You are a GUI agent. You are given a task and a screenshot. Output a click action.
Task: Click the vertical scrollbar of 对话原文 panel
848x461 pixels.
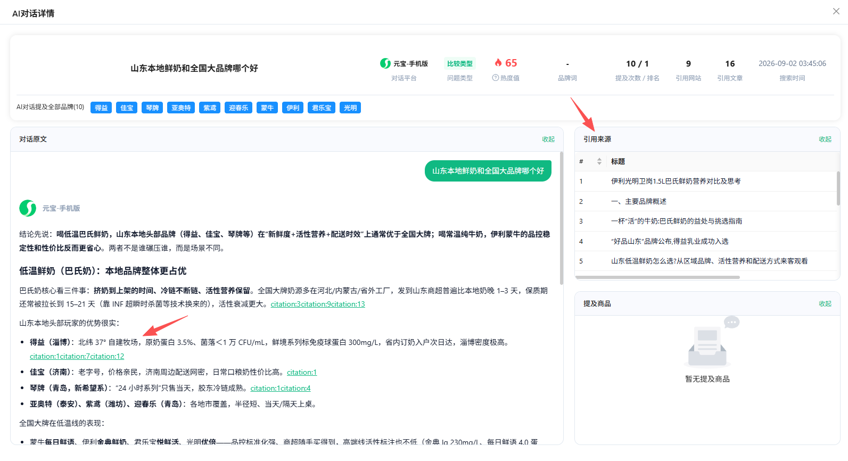[x=561, y=218]
